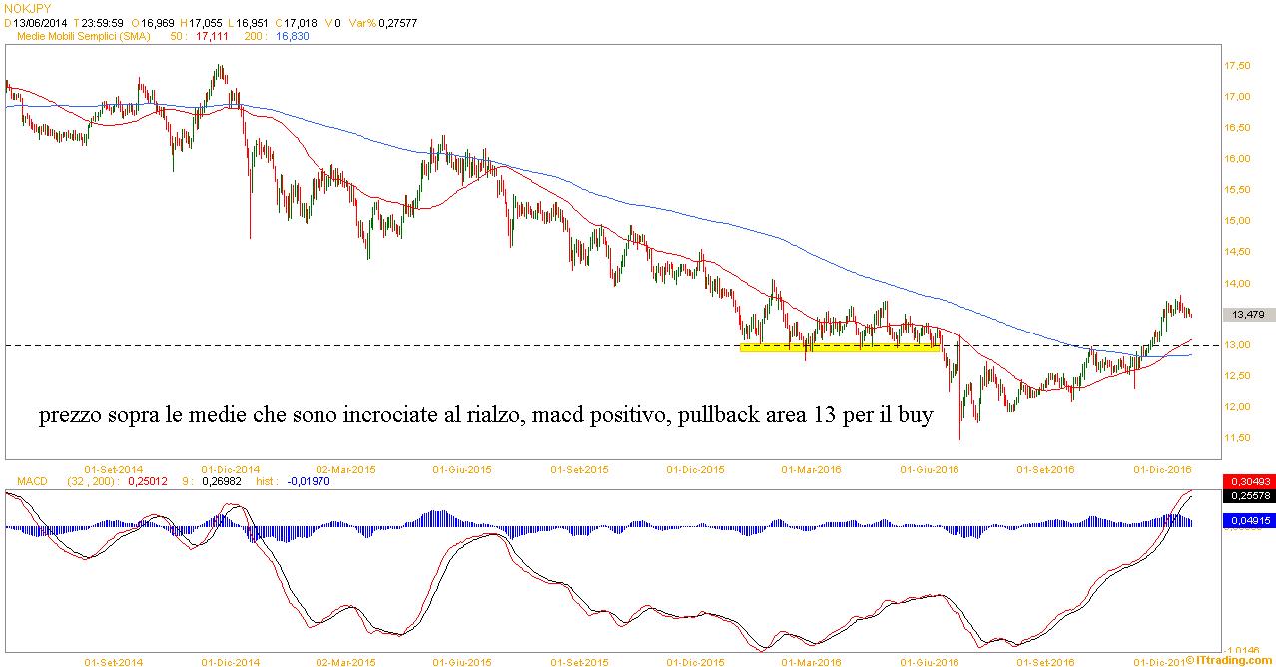Click the 17,50 price axis label
The width and height of the screenshot is (1276, 667).
[1236, 66]
